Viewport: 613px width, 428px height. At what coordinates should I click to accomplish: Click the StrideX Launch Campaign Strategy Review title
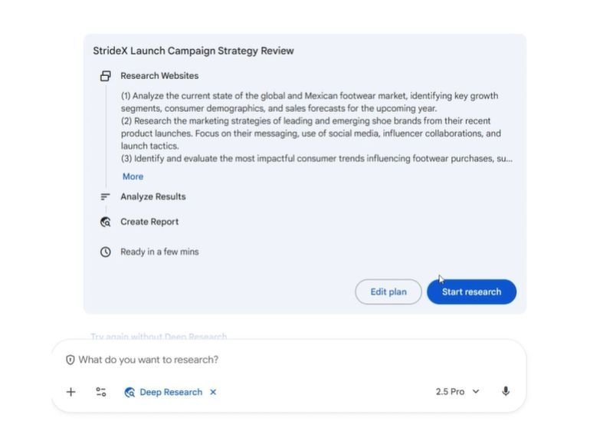click(x=193, y=51)
